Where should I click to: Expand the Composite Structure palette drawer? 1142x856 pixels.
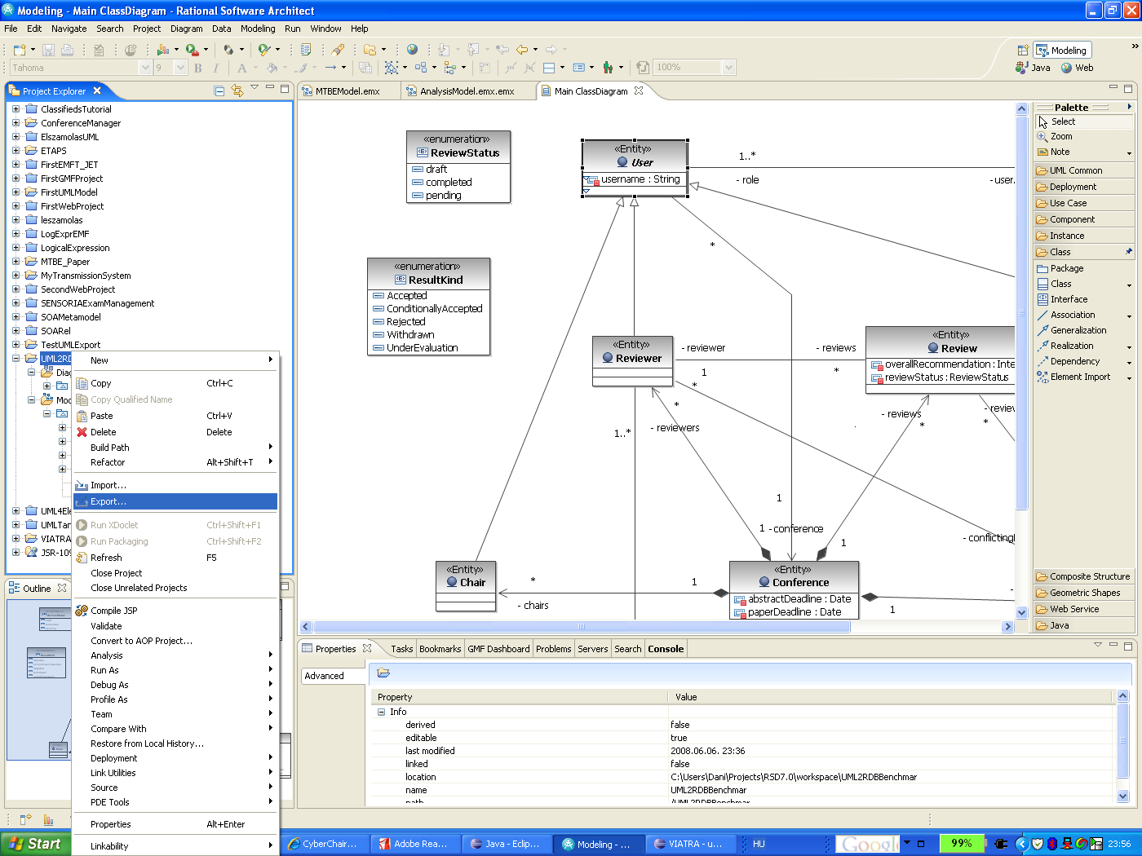pos(1084,576)
